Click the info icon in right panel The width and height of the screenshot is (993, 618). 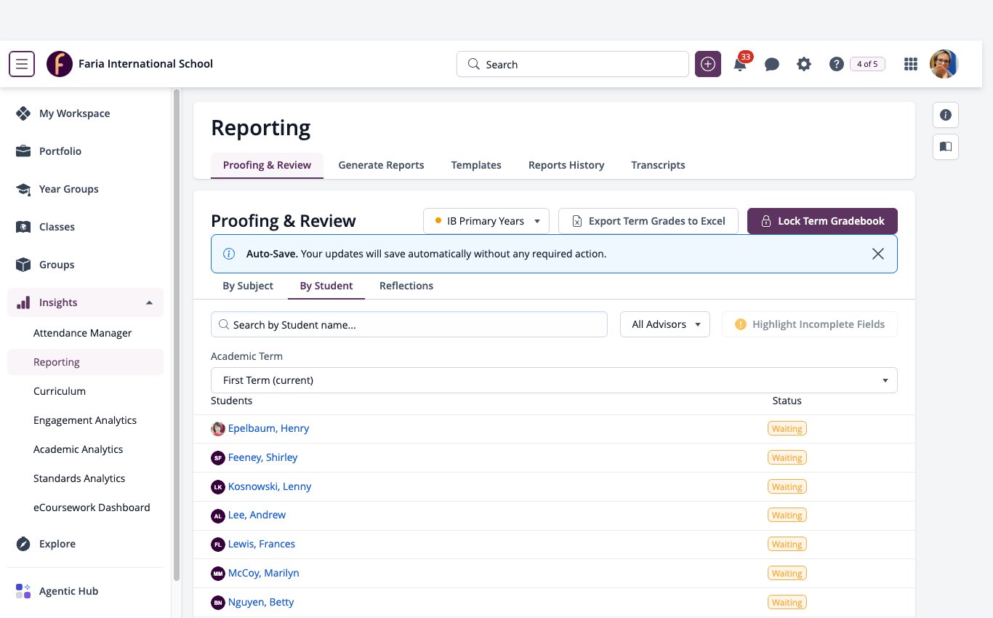point(946,115)
